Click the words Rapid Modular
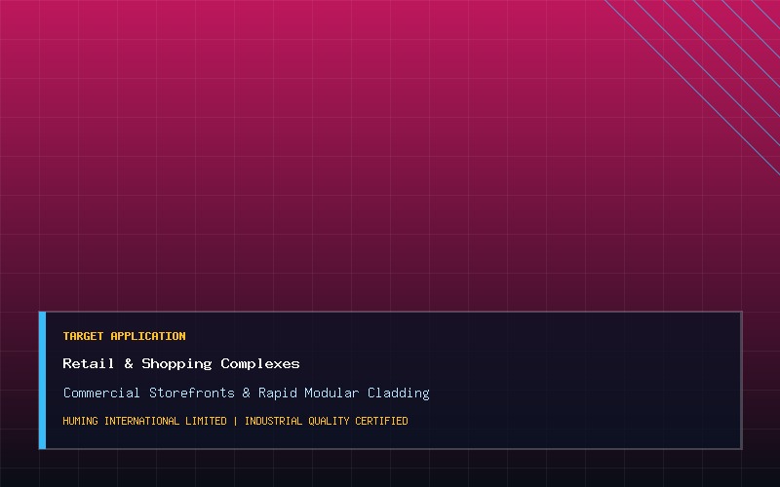780x487 pixels. point(308,393)
